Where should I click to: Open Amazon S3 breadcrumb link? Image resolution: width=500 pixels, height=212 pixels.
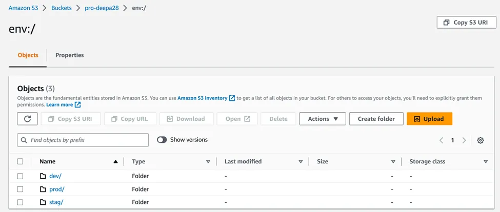click(23, 8)
